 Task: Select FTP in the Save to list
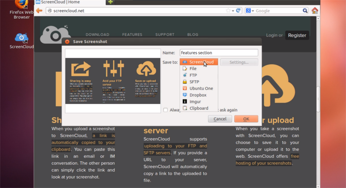tap(199, 75)
